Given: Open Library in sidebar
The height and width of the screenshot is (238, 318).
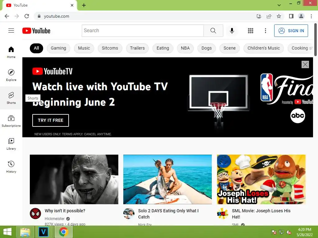Looking at the screenshot, I should pos(11,144).
